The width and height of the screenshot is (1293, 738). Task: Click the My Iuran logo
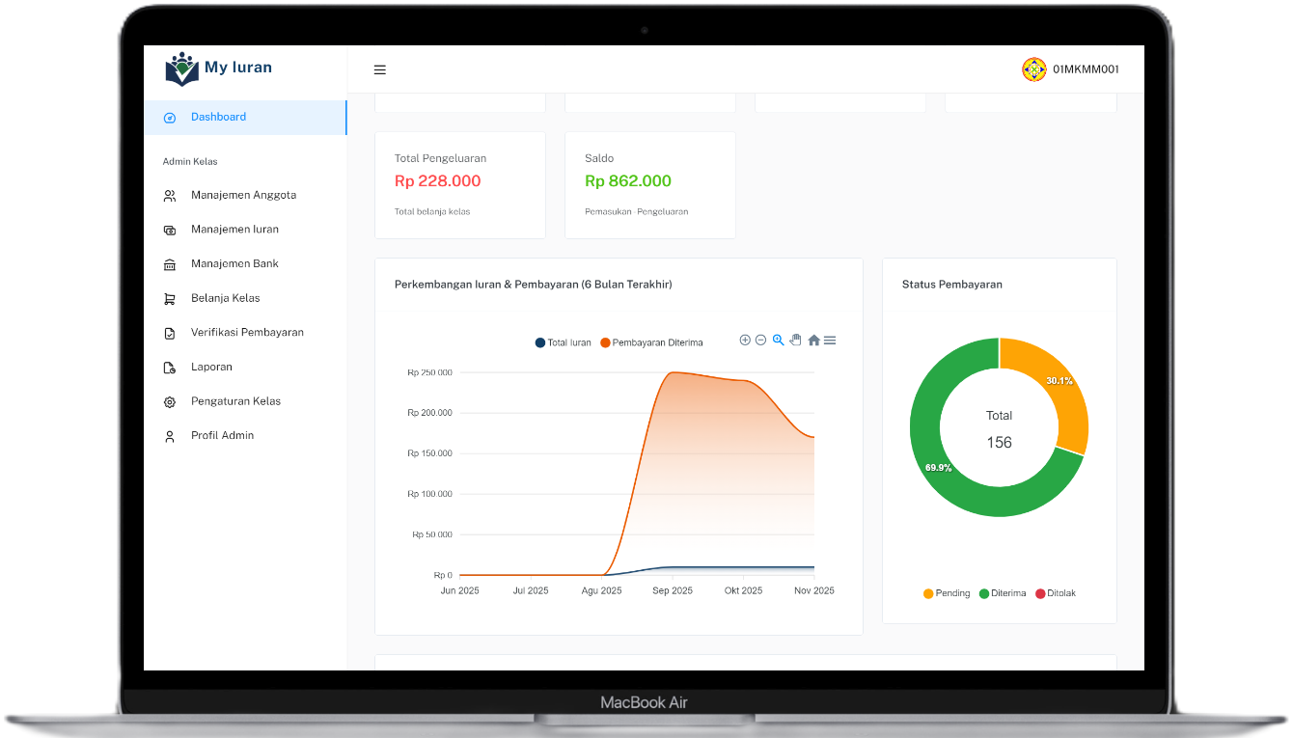[219, 68]
